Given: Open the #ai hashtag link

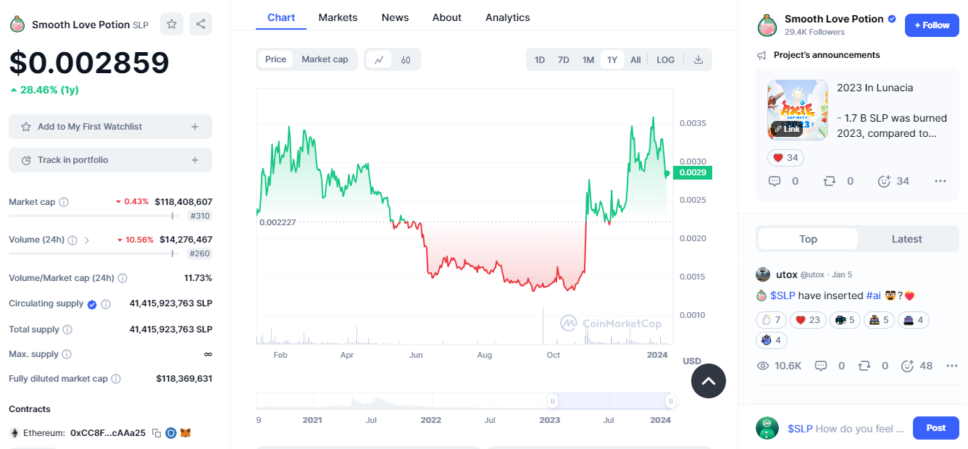Looking at the screenshot, I should [x=874, y=295].
